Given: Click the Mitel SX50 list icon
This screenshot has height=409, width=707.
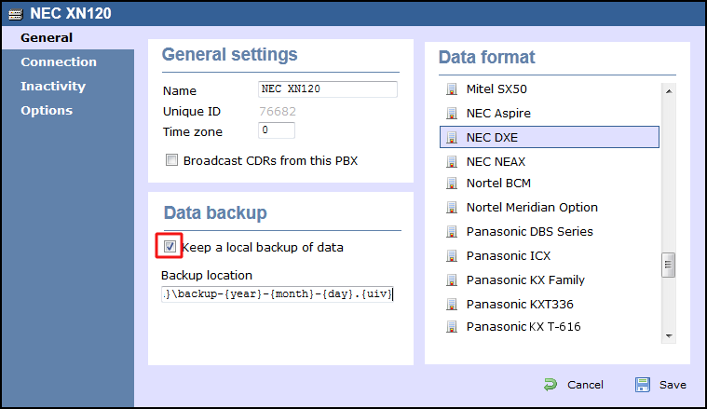Looking at the screenshot, I should (453, 89).
